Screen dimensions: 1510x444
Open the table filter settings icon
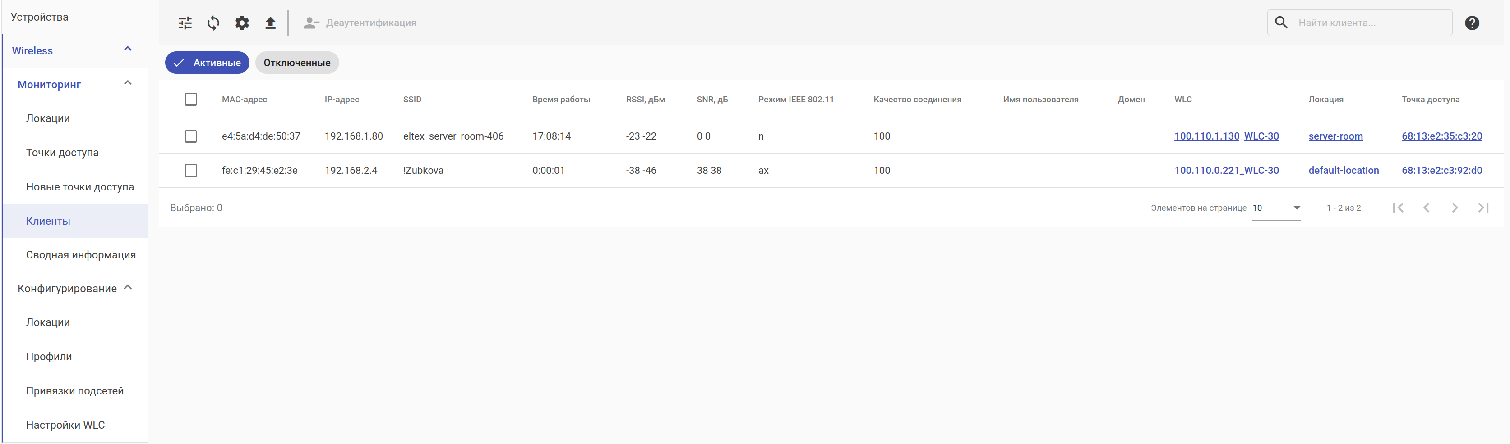(x=185, y=23)
